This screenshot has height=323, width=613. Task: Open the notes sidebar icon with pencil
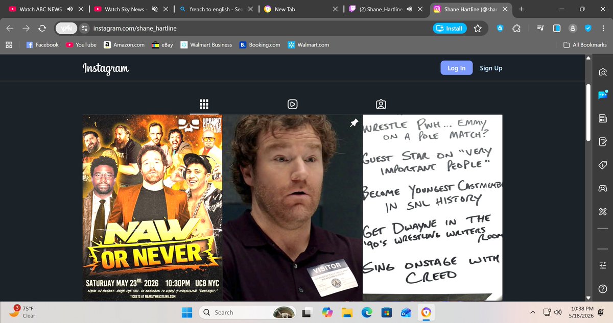(x=602, y=141)
